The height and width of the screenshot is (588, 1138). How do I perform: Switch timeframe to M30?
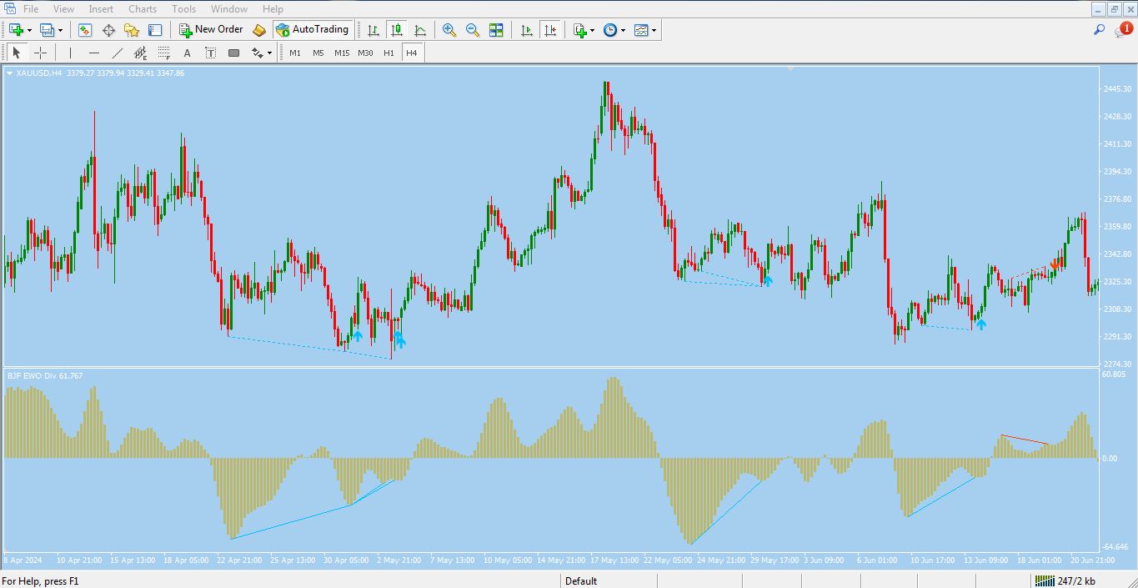click(364, 53)
